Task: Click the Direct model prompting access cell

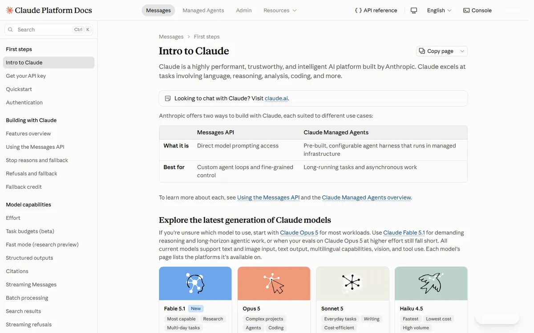Action: 238,146
